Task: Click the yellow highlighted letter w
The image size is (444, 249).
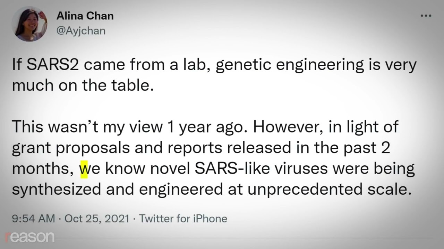Action: (x=84, y=169)
